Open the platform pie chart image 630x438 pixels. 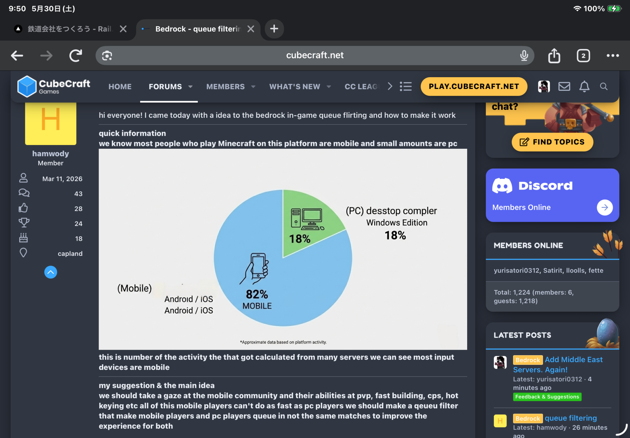tap(283, 249)
